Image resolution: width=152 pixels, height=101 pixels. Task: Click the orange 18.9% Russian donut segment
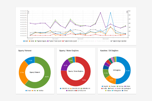click(x=111, y=80)
